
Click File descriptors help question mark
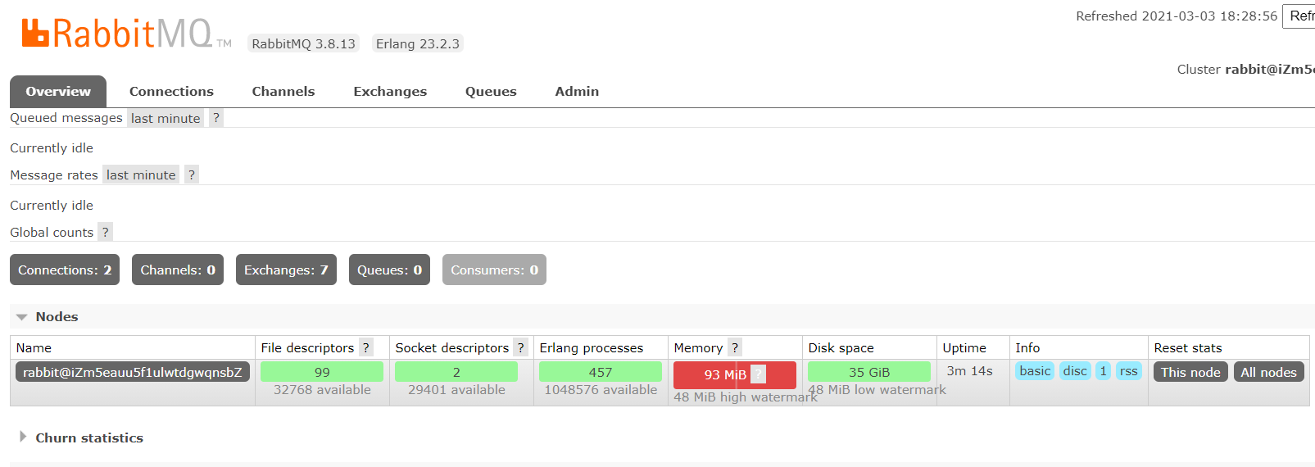click(x=366, y=347)
